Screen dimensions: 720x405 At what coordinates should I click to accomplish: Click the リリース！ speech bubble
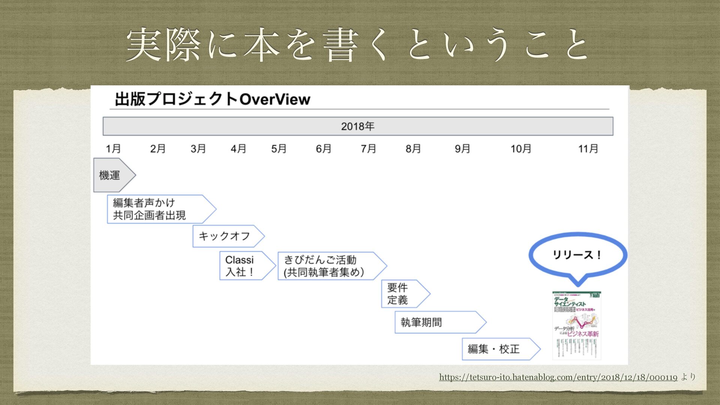click(x=577, y=255)
